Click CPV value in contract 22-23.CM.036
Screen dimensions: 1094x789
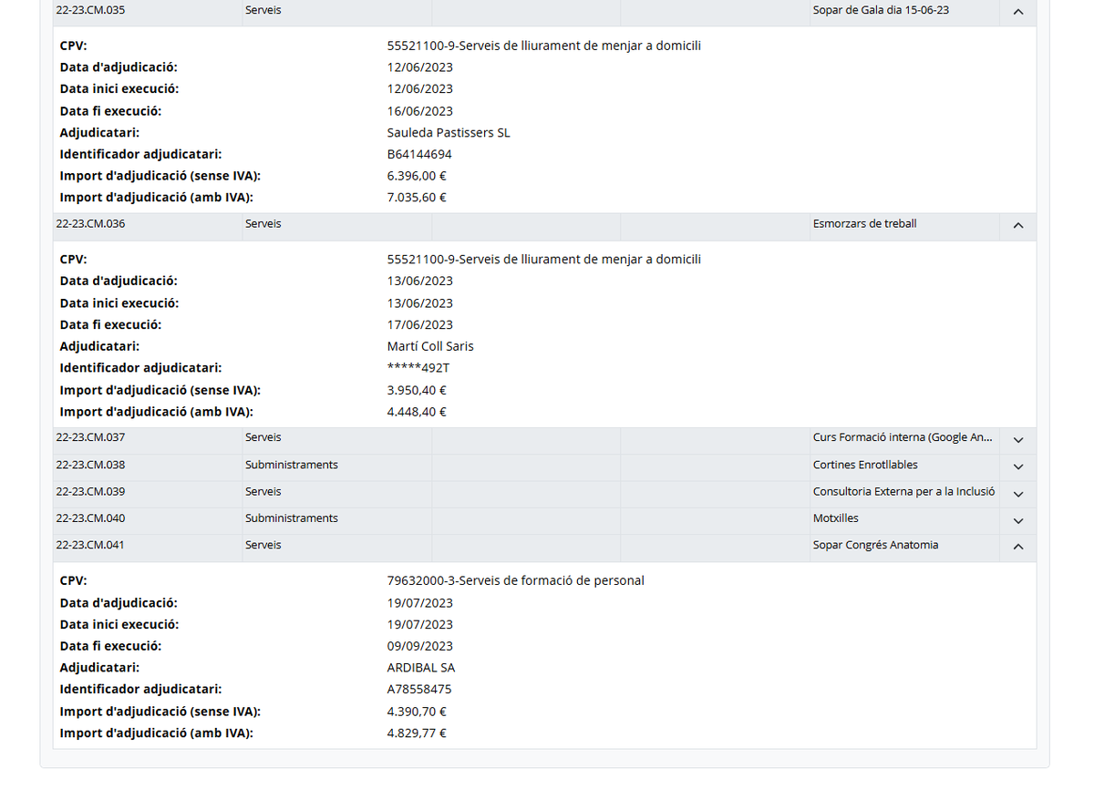click(544, 260)
